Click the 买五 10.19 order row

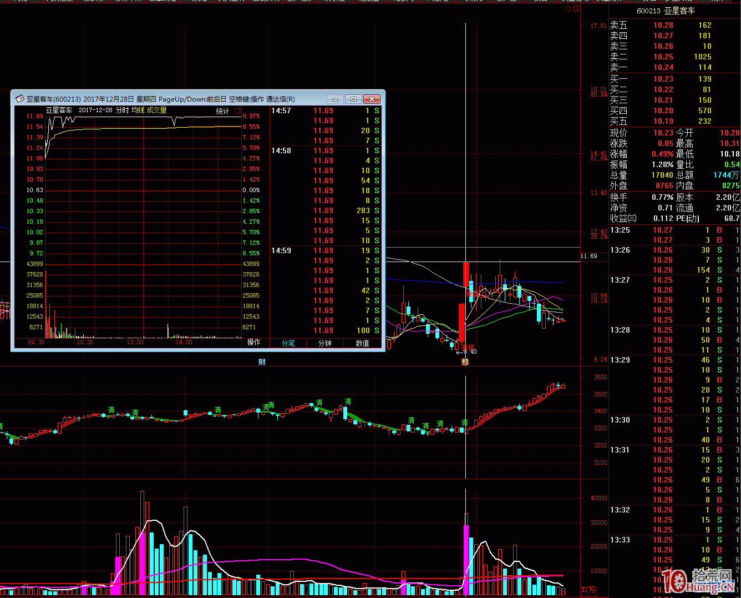point(674,121)
